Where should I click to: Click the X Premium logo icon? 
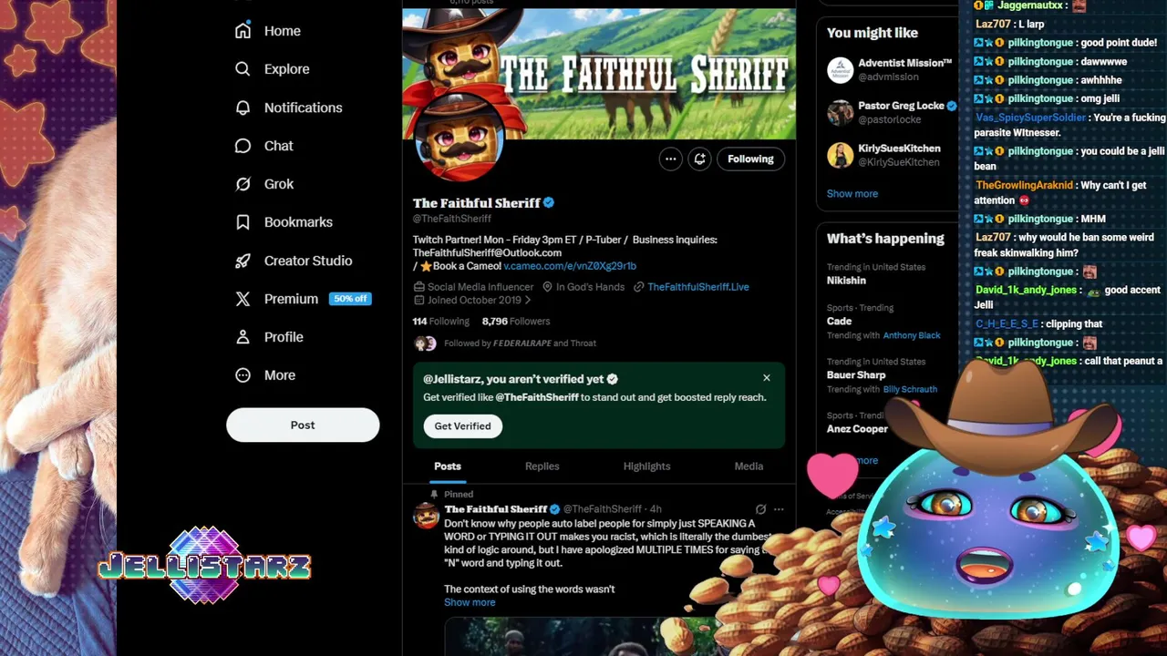(x=243, y=299)
